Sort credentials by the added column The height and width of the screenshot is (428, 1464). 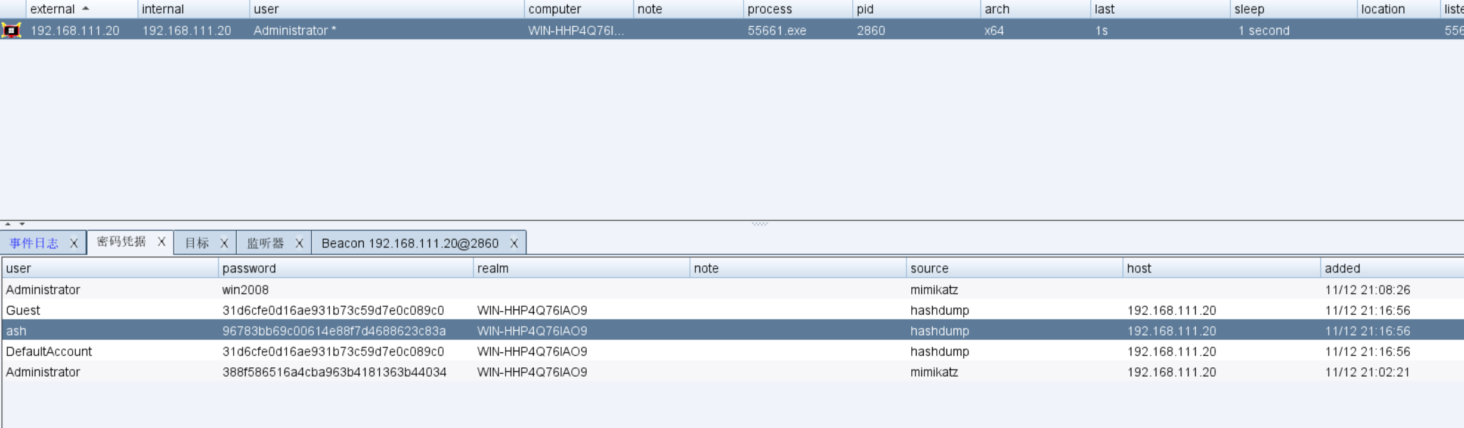click(1342, 268)
